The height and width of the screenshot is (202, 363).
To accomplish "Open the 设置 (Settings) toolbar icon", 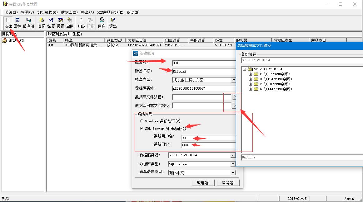I will tap(60, 22).
